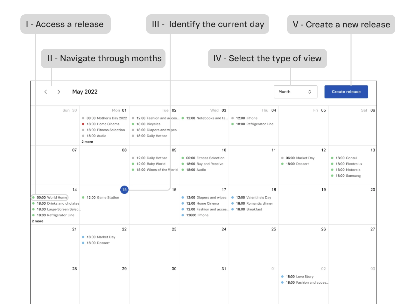Open the 12:00 Notebooks release on Wednesday 03

click(207, 118)
